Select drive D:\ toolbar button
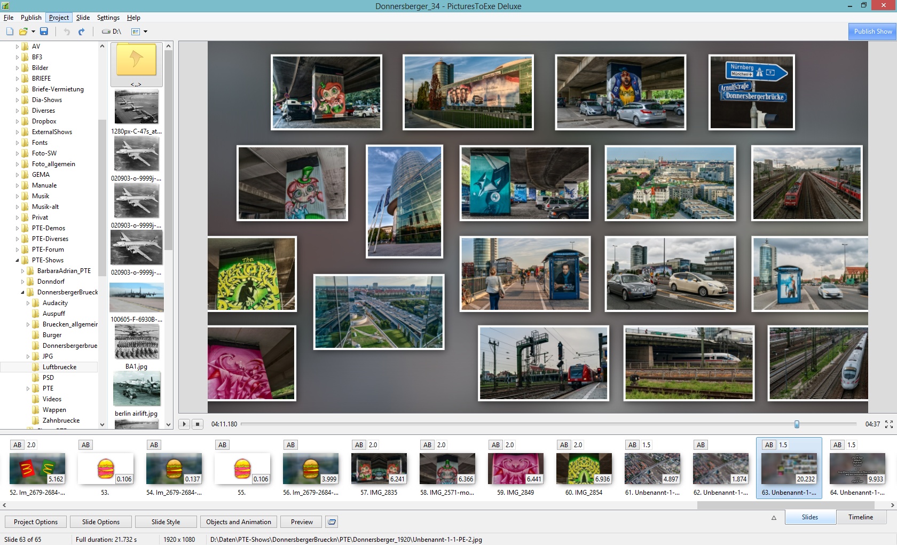This screenshot has height=545, width=897. 112,32
